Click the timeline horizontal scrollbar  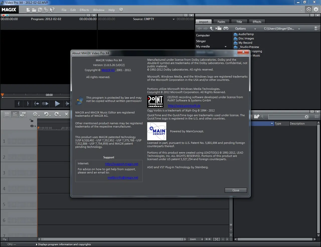click(x=112, y=239)
